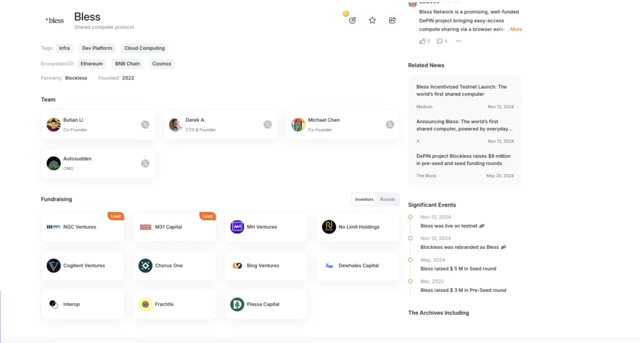Click Butian Li's avatar
The height and width of the screenshot is (343, 640).
point(54,124)
